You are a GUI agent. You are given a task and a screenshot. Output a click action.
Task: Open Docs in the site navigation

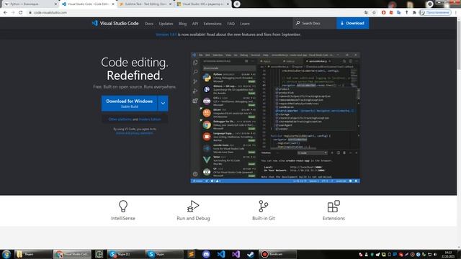pyautogui.click(x=149, y=24)
